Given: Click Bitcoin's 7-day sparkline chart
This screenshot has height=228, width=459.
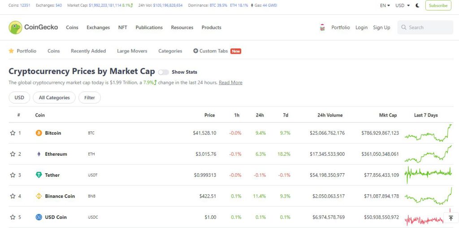Looking at the screenshot, I should coord(428,133).
